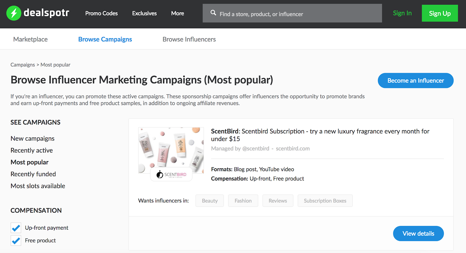
Task: Click the Reviews category tag
Action: (x=278, y=201)
